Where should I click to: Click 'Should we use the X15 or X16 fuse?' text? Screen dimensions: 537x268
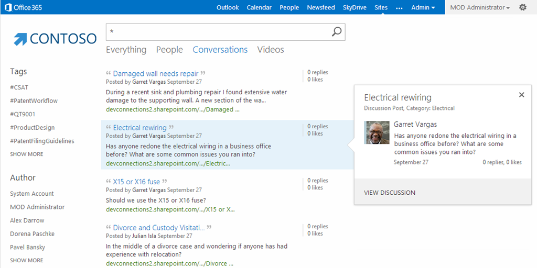156,200
